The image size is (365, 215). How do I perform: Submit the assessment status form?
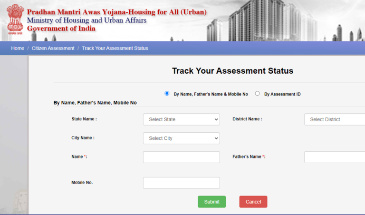[x=212, y=202]
